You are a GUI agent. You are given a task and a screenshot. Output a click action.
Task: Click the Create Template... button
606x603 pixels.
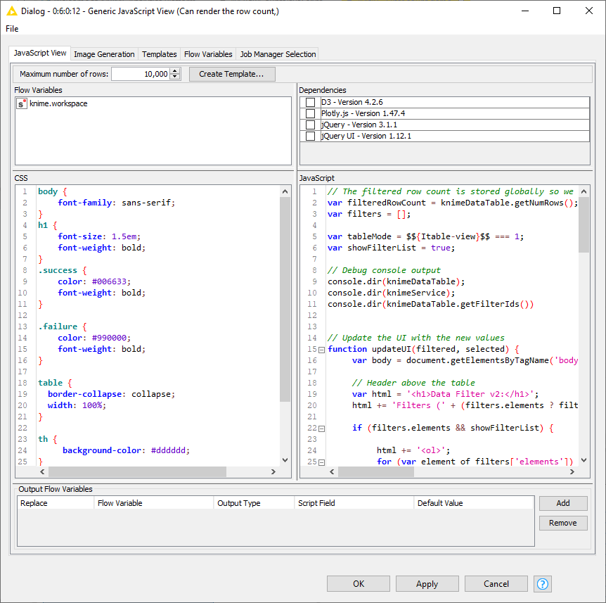[x=231, y=74]
